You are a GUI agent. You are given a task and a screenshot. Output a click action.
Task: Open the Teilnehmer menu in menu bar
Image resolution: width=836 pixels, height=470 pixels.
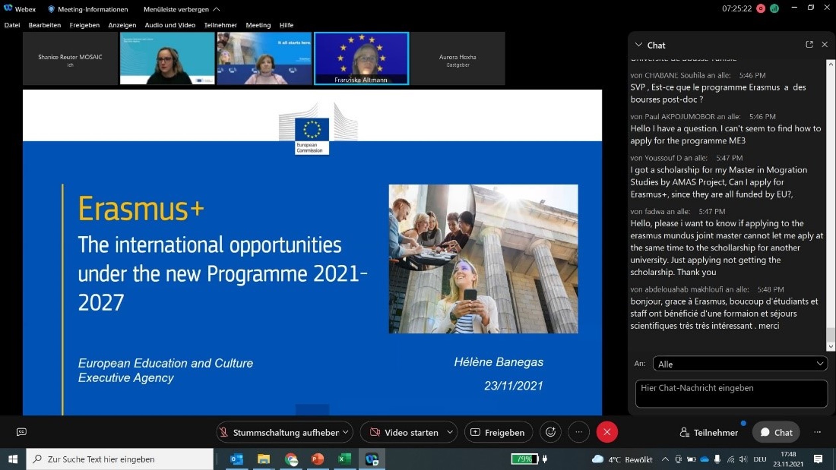[x=221, y=25]
